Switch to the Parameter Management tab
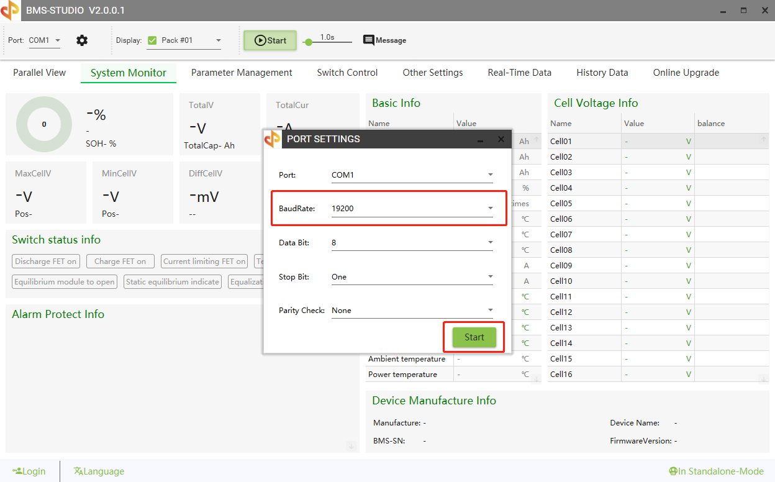Screen dimensions: 775x482 242,72
